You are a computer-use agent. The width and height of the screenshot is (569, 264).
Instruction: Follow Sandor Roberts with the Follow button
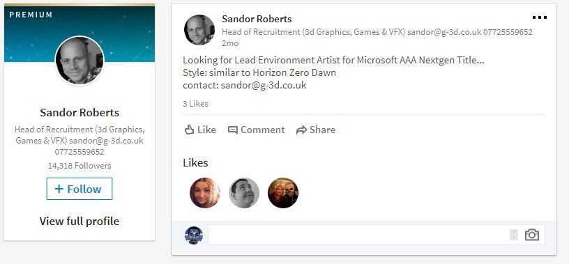click(x=79, y=189)
